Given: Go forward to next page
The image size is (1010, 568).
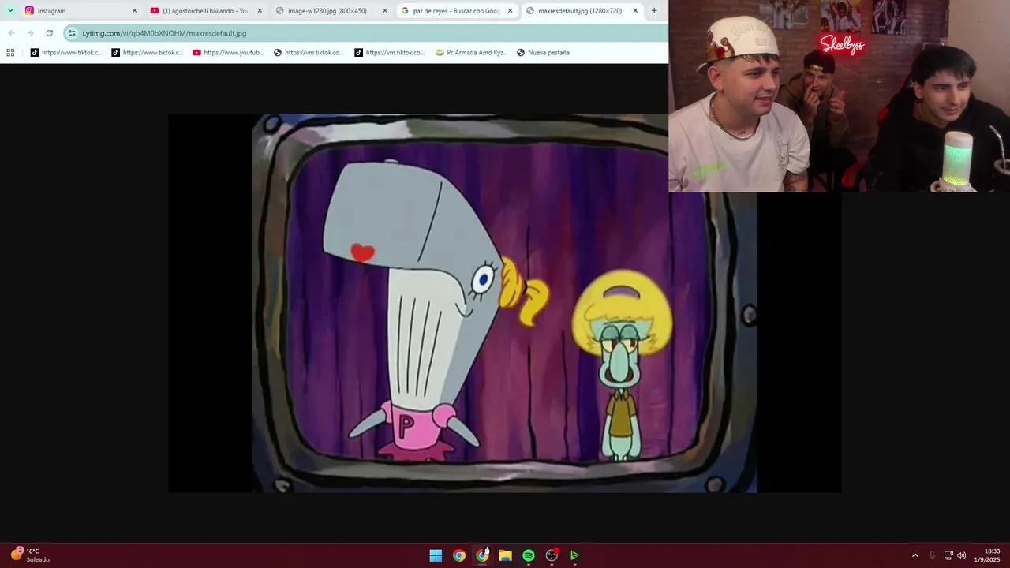Looking at the screenshot, I should pyautogui.click(x=30, y=33).
